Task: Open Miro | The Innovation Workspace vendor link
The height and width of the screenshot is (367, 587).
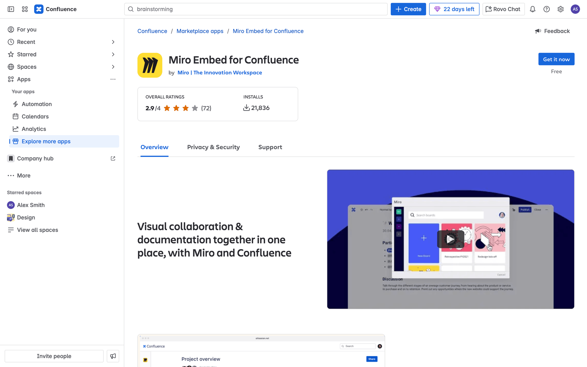Action: coord(220,72)
